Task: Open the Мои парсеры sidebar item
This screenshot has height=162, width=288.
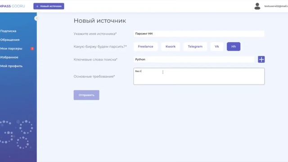Action: click(11, 49)
